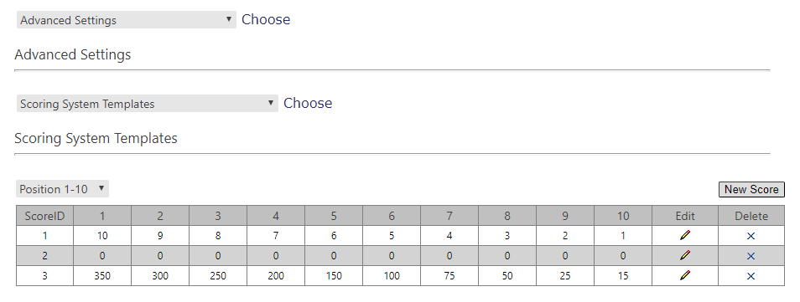Click the 350 value in row 3
Image resolution: width=800 pixels, height=302 pixels.
pyautogui.click(x=102, y=276)
